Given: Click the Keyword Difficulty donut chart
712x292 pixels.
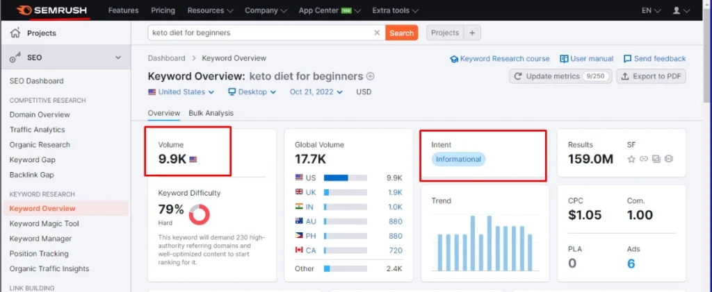Looking at the screenshot, I should [199, 214].
